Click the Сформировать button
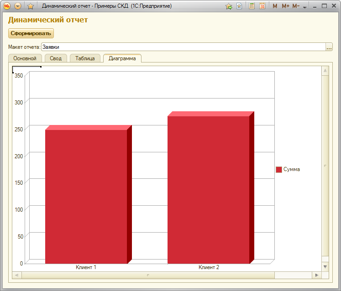 click(31, 33)
